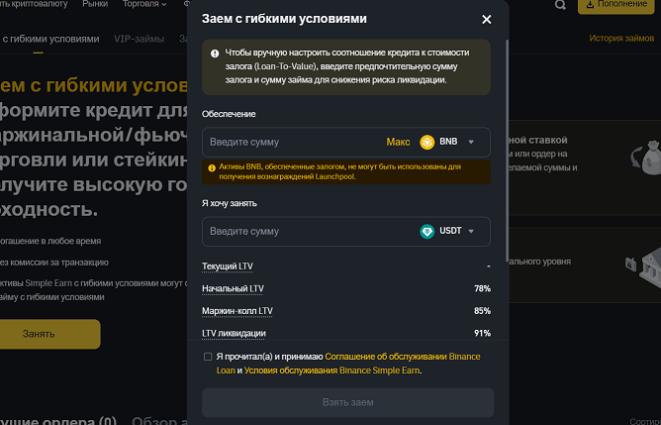Click the warning icon in BNB Launchpool notice
Screen dimensions: 661x425
212,168
